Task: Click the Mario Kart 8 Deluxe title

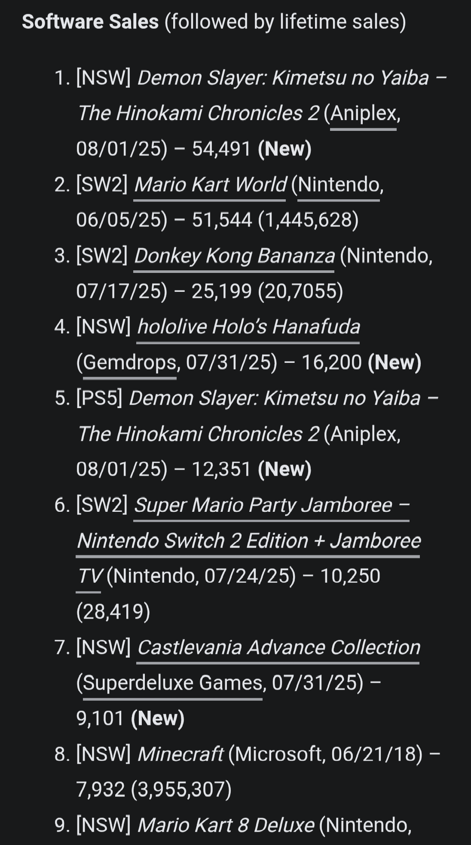Action: [226, 825]
